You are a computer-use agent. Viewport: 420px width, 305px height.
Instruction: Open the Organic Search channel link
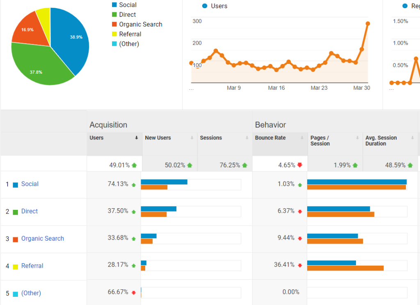tap(42, 239)
